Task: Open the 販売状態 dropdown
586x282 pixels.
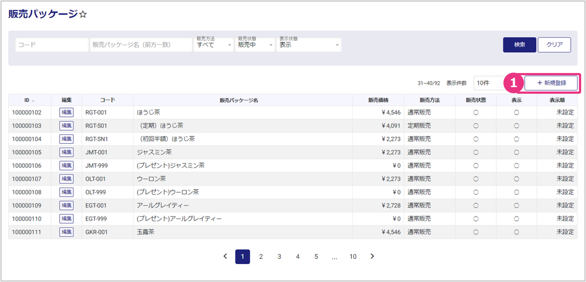Action: point(255,45)
